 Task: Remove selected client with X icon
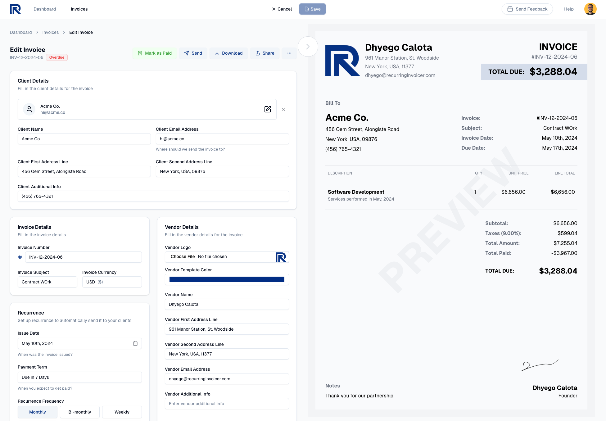click(x=283, y=109)
